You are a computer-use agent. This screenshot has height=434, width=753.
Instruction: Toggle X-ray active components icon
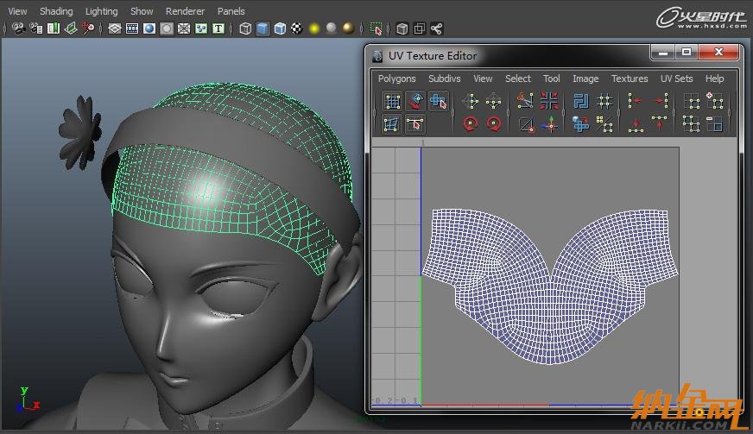tap(419, 28)
